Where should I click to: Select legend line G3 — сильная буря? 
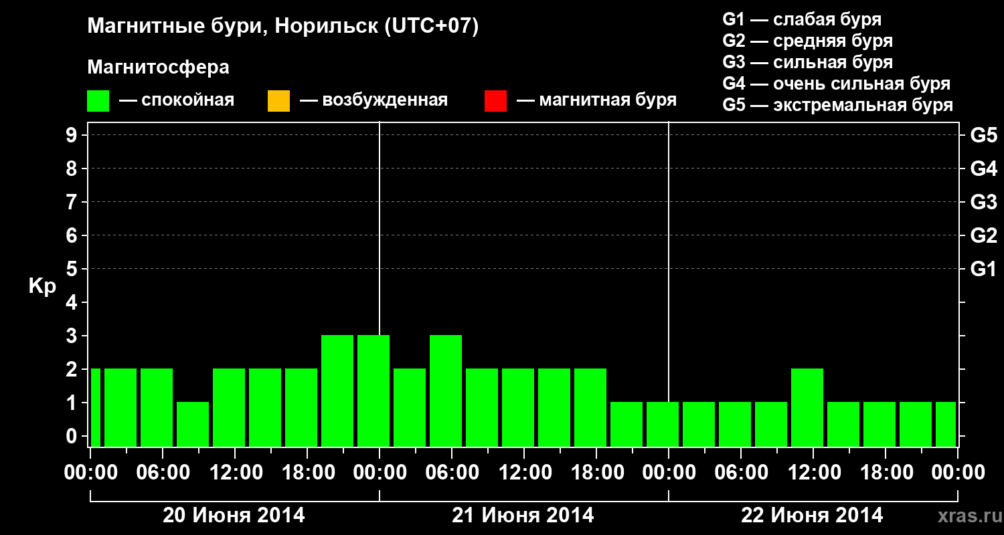pyautogui.click(x=808, y=62)
